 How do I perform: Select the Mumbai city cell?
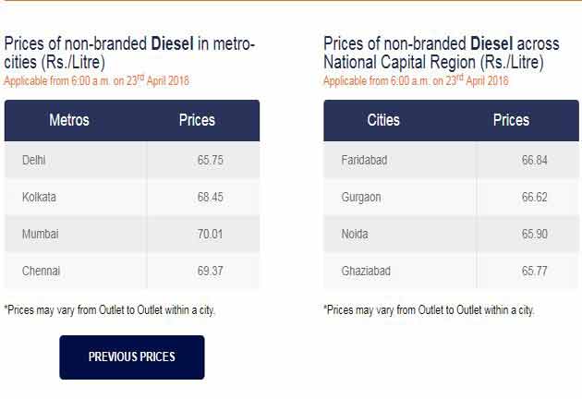40,234
